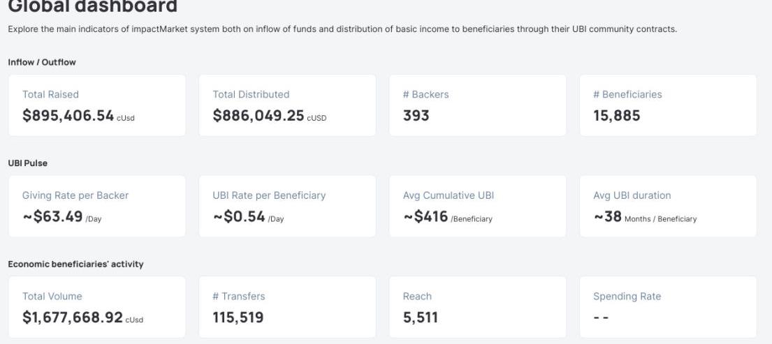Click the ~$0.54 UBI rate value

coord(239,217)
